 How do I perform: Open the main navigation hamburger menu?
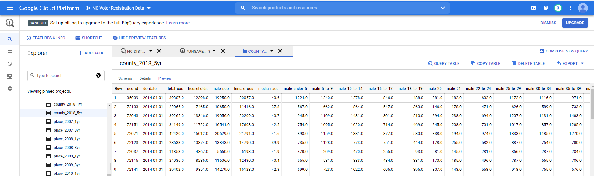coord(10,8)
